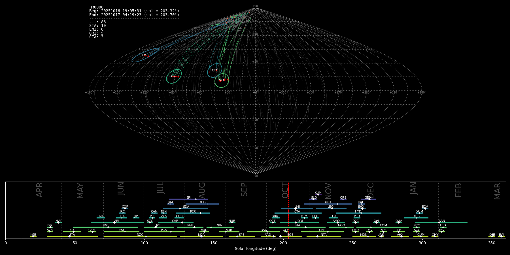510x255 pixels.
Task: Select the QUA shower peak marker
Action: pos(398,222)
